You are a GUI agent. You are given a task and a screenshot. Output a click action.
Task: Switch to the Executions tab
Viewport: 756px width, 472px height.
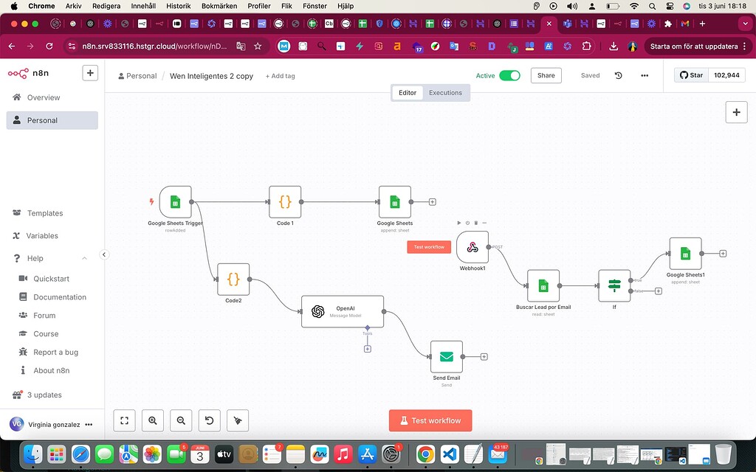click(x=446, y=92)
